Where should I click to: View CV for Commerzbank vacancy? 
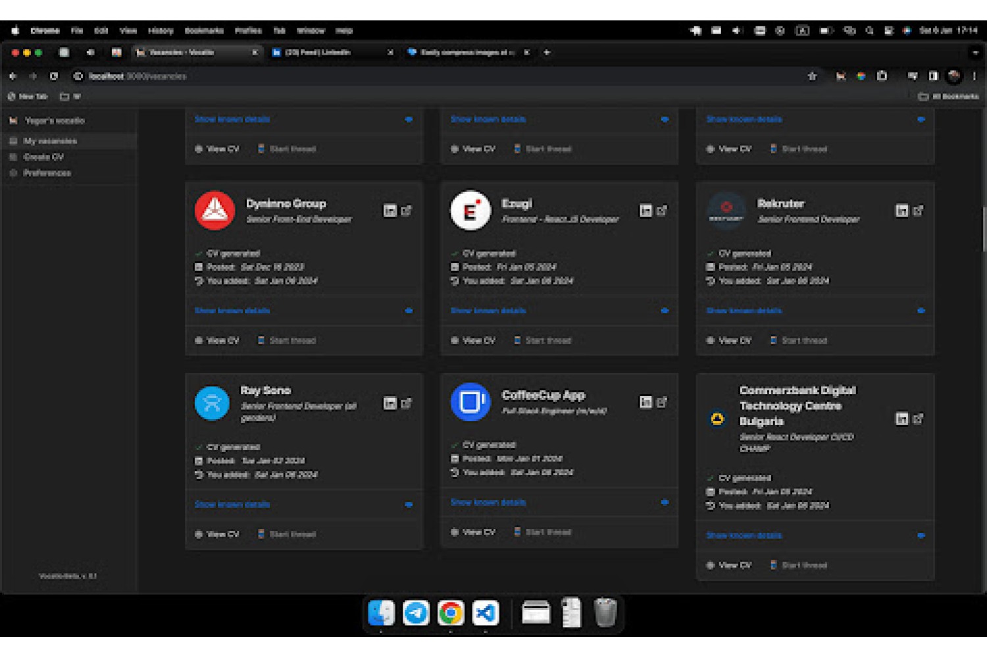[x=729, y=565]
